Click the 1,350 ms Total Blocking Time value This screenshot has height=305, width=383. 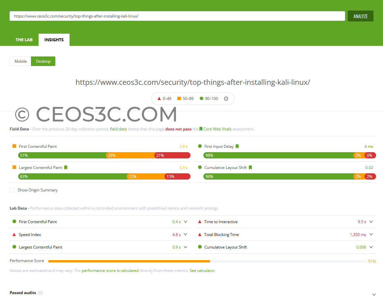(x=358, y=235)
